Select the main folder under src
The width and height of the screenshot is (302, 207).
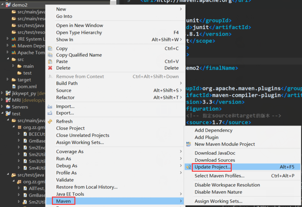28,66
